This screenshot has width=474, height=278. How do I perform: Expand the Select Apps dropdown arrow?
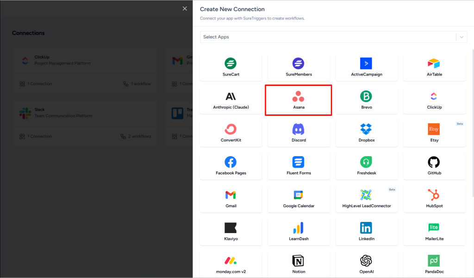coord(462,37)
